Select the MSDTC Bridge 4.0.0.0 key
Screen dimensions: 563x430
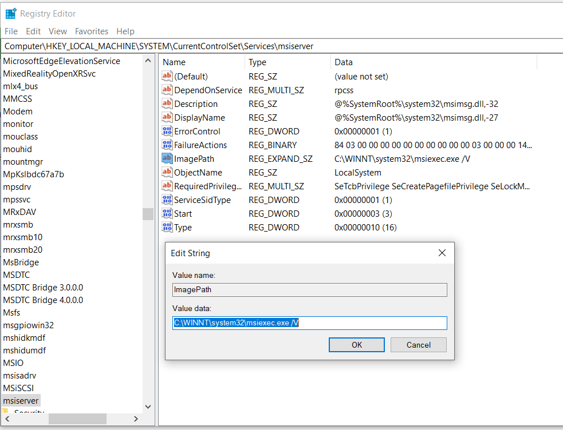click(43, 300)
